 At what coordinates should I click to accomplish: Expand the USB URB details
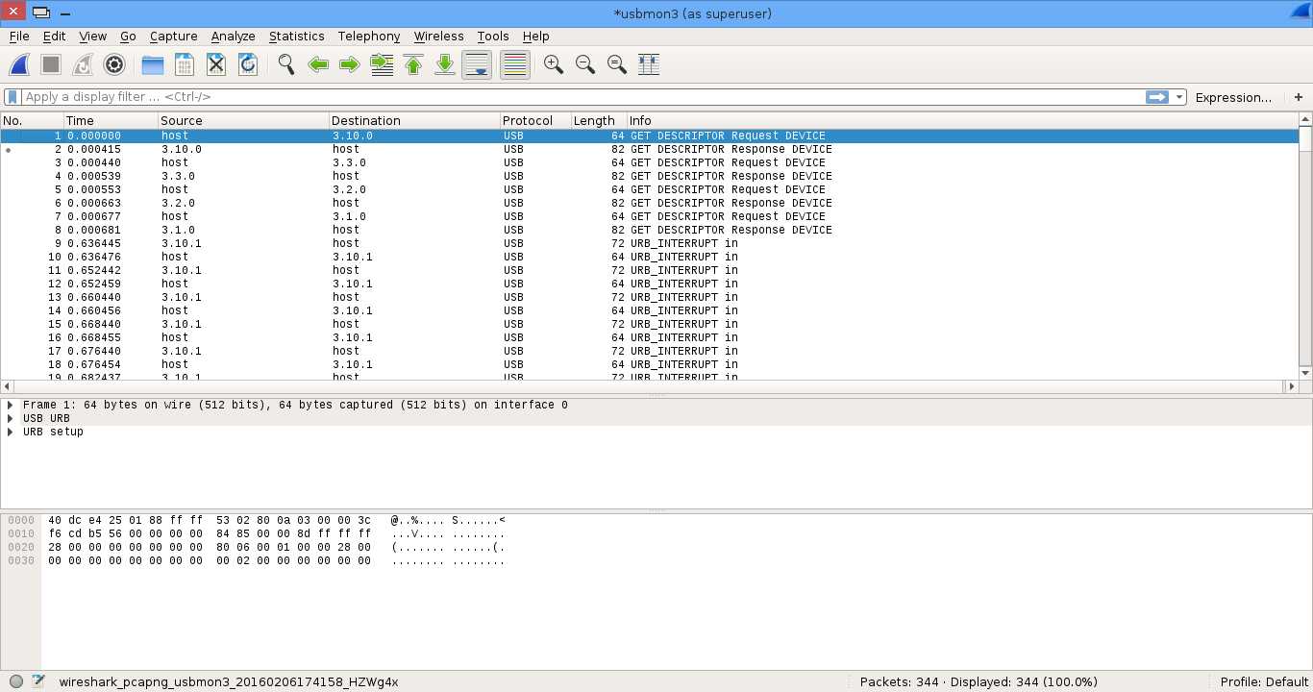(11, 419)
